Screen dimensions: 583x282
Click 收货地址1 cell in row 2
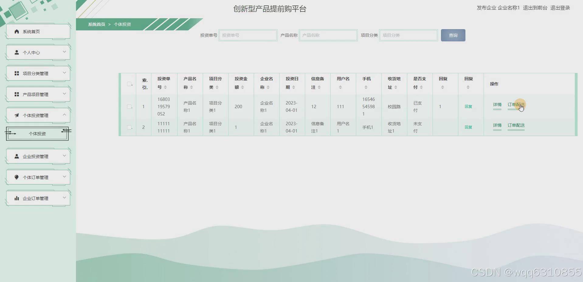pos(394,127)
